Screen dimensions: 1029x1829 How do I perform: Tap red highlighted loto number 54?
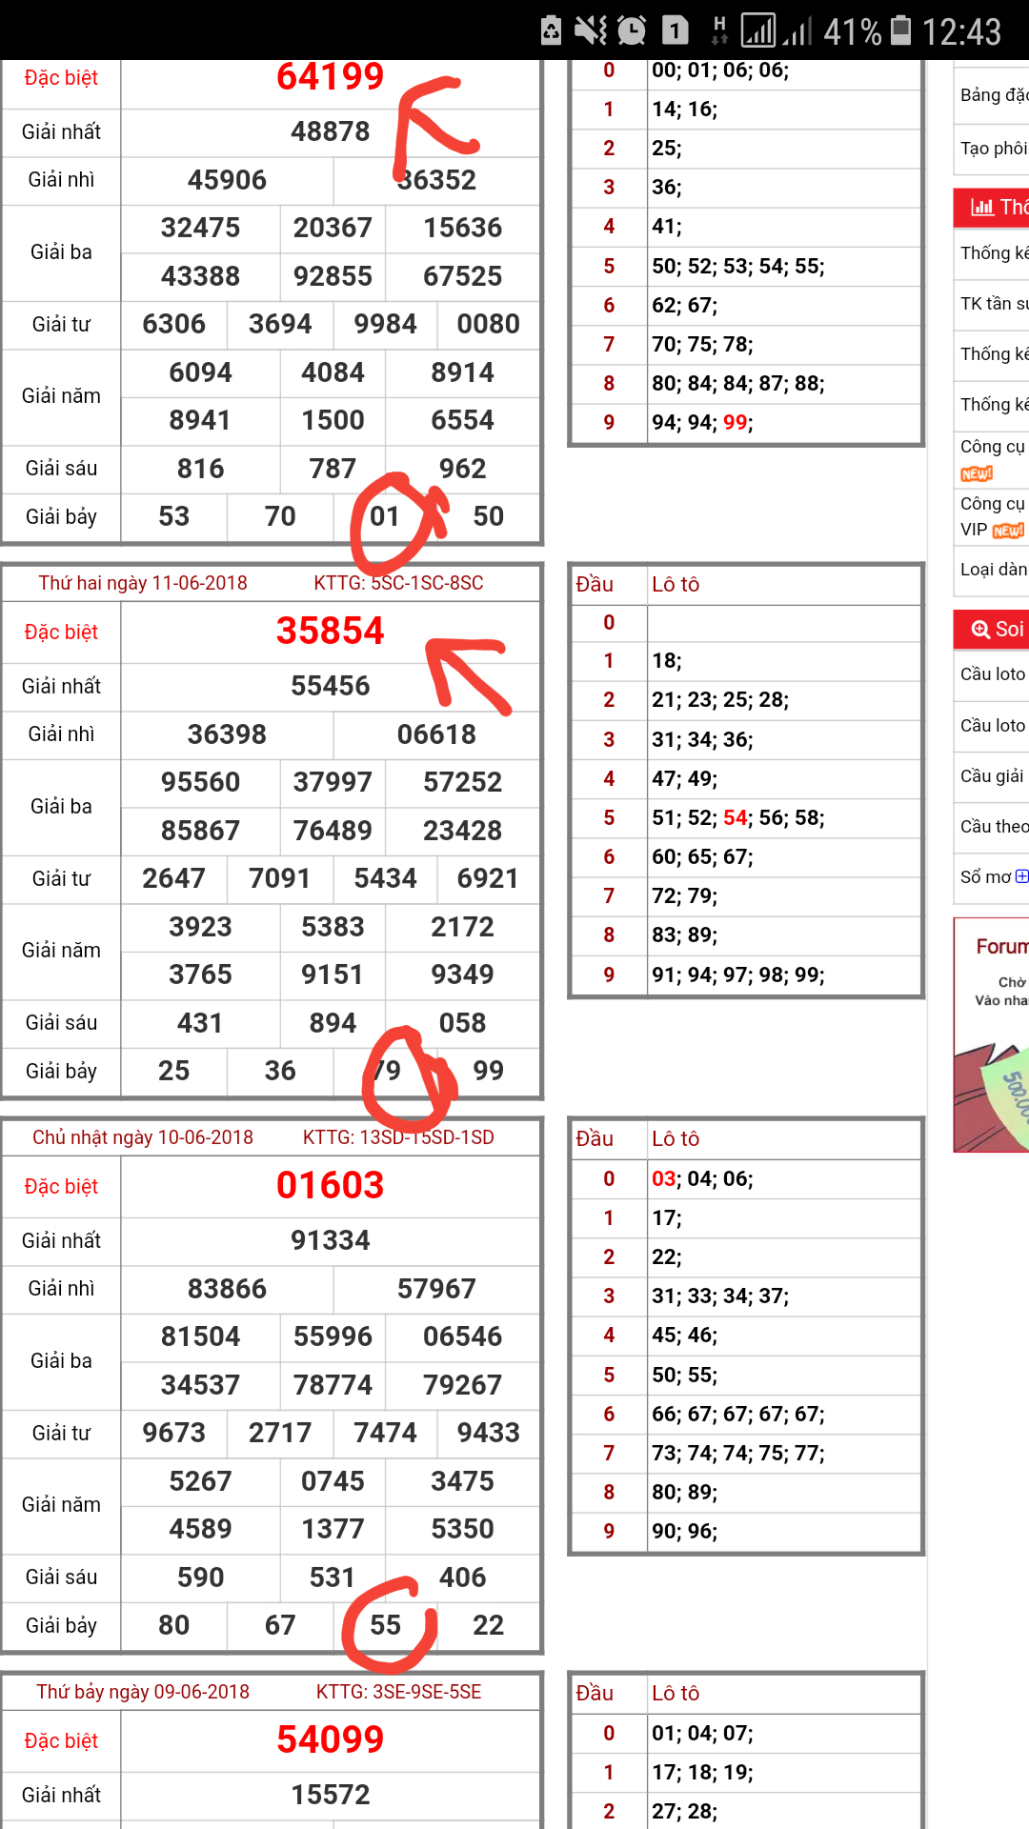coord(735,817)
